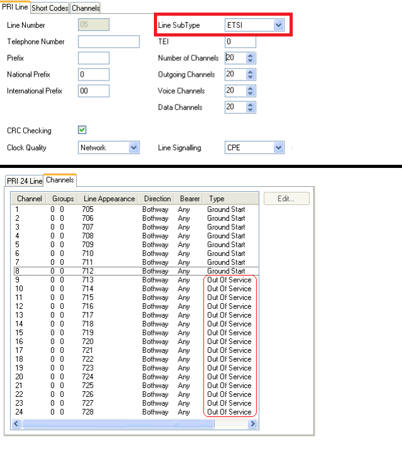Viewport: 402px width, 451px height.
Task: Select channel 10 row with appearance 714
Action: pyautogui.click(x=135, y=289)
